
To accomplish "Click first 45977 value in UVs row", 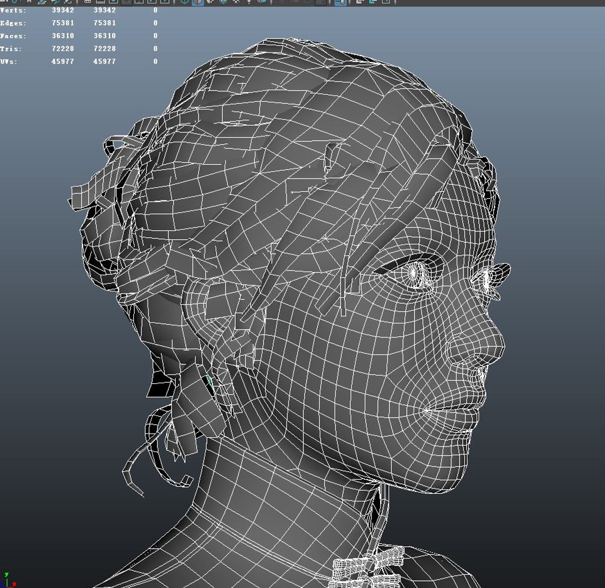I will (x=63, y=61).
